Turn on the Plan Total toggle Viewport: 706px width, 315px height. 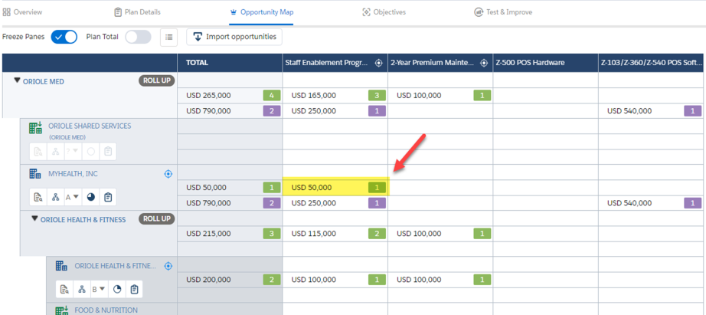pyautogui.click(x=138, y=37)
